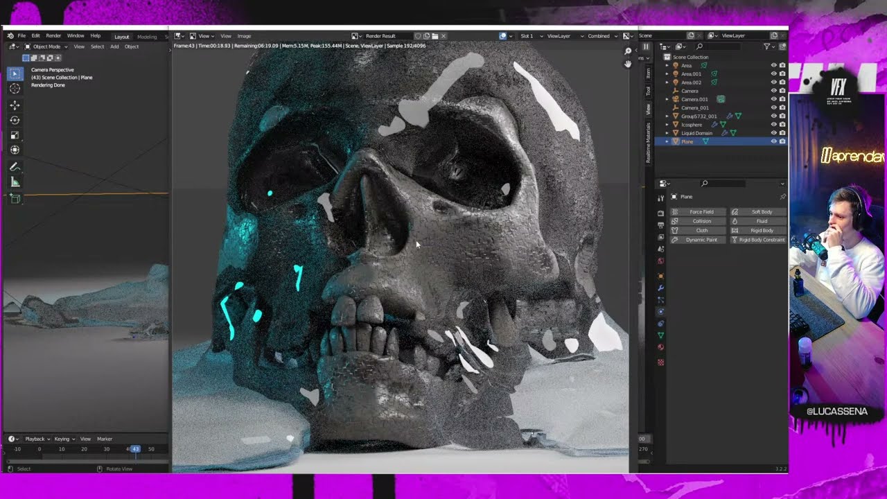The height and width of the screenshot is (499, 887).
Task: Click the Blender logo menu icon
Action: (x=10, y=35)
